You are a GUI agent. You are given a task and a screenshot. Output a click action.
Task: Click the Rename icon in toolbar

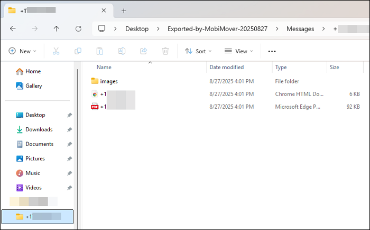(x=122, y=51)
